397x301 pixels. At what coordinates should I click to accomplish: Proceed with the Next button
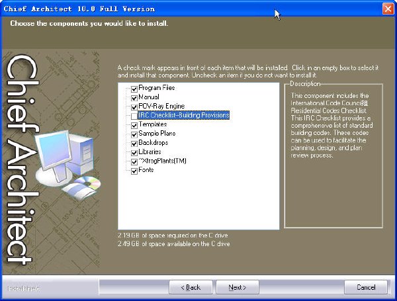coord(238,287)
